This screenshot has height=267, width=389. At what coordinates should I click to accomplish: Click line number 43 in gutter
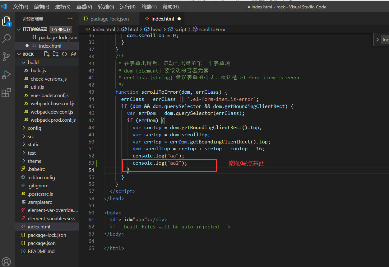[x=91, y=92]
